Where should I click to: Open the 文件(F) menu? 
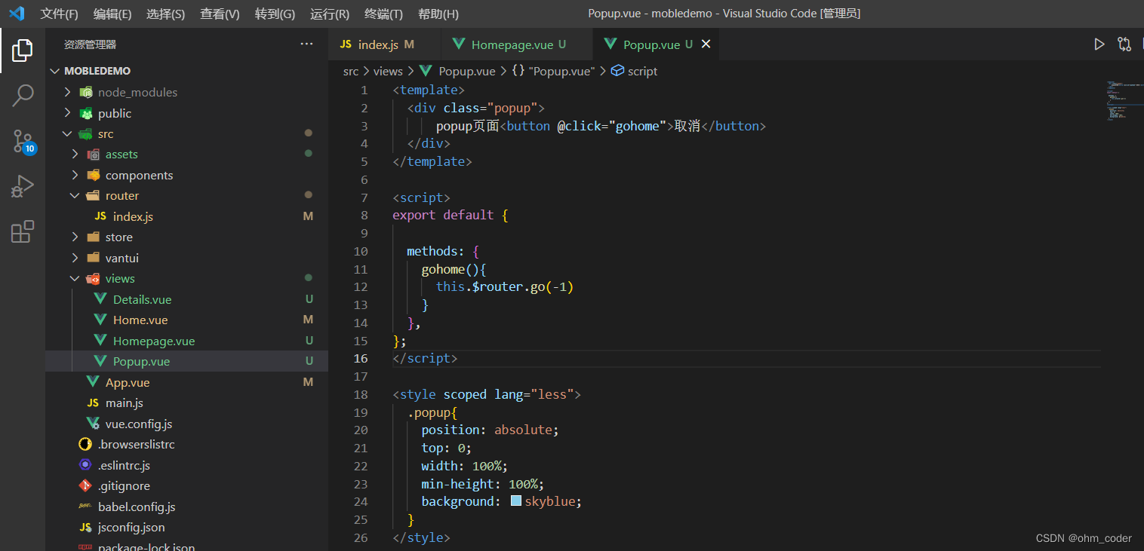[59, 14]
